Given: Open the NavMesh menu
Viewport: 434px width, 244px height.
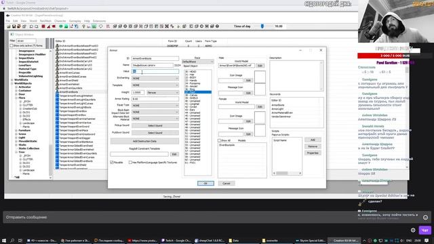Looking at the screenshot, I should 45,21.
